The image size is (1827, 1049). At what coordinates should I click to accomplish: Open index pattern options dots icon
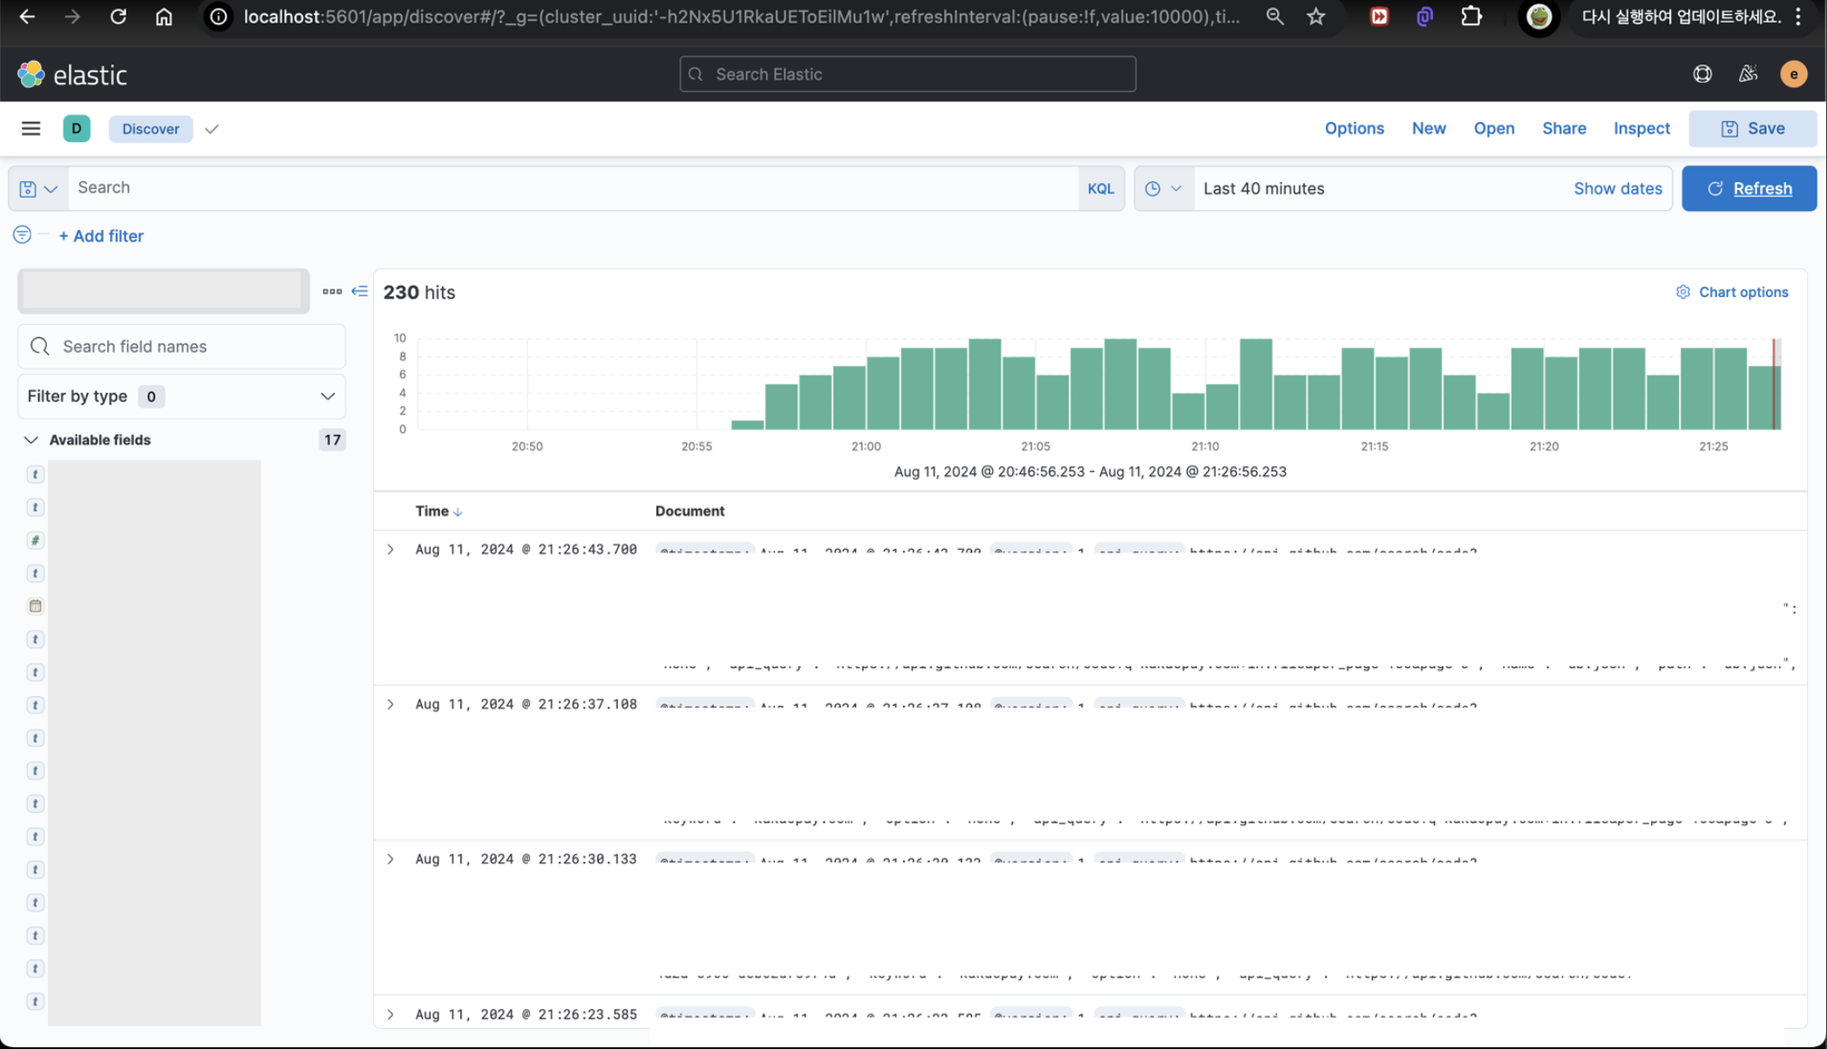coord(331,291)
